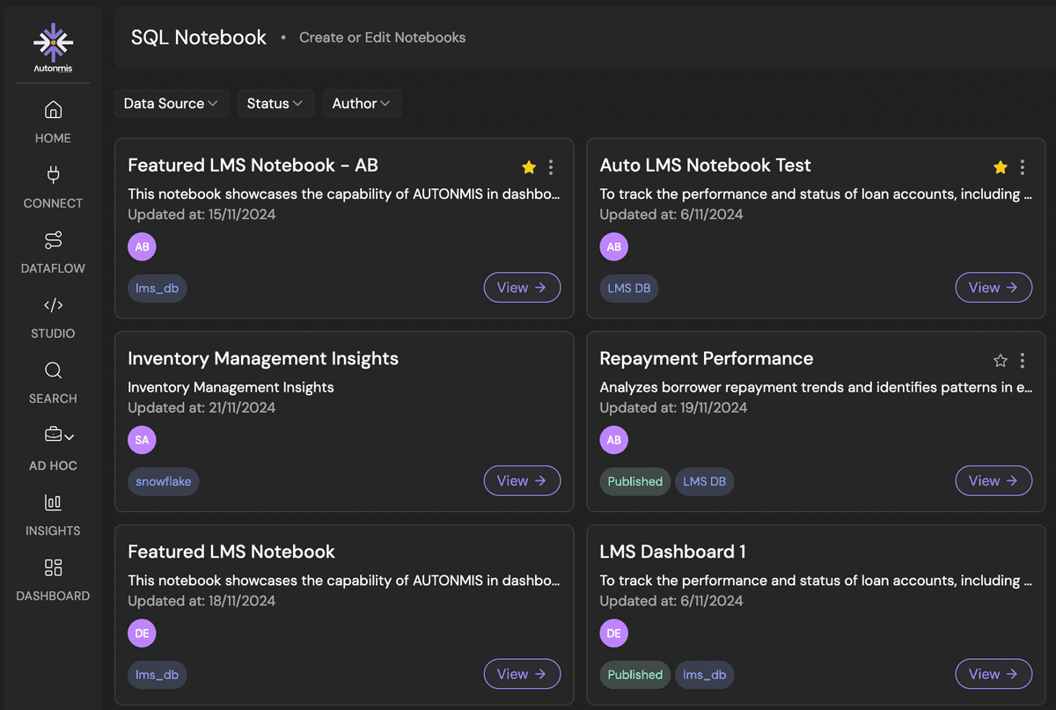Open the menu on the Inventory Management Insights card
Image resolution: width=1056 pixels, height=710 pixels.
(x=551, y=360)
